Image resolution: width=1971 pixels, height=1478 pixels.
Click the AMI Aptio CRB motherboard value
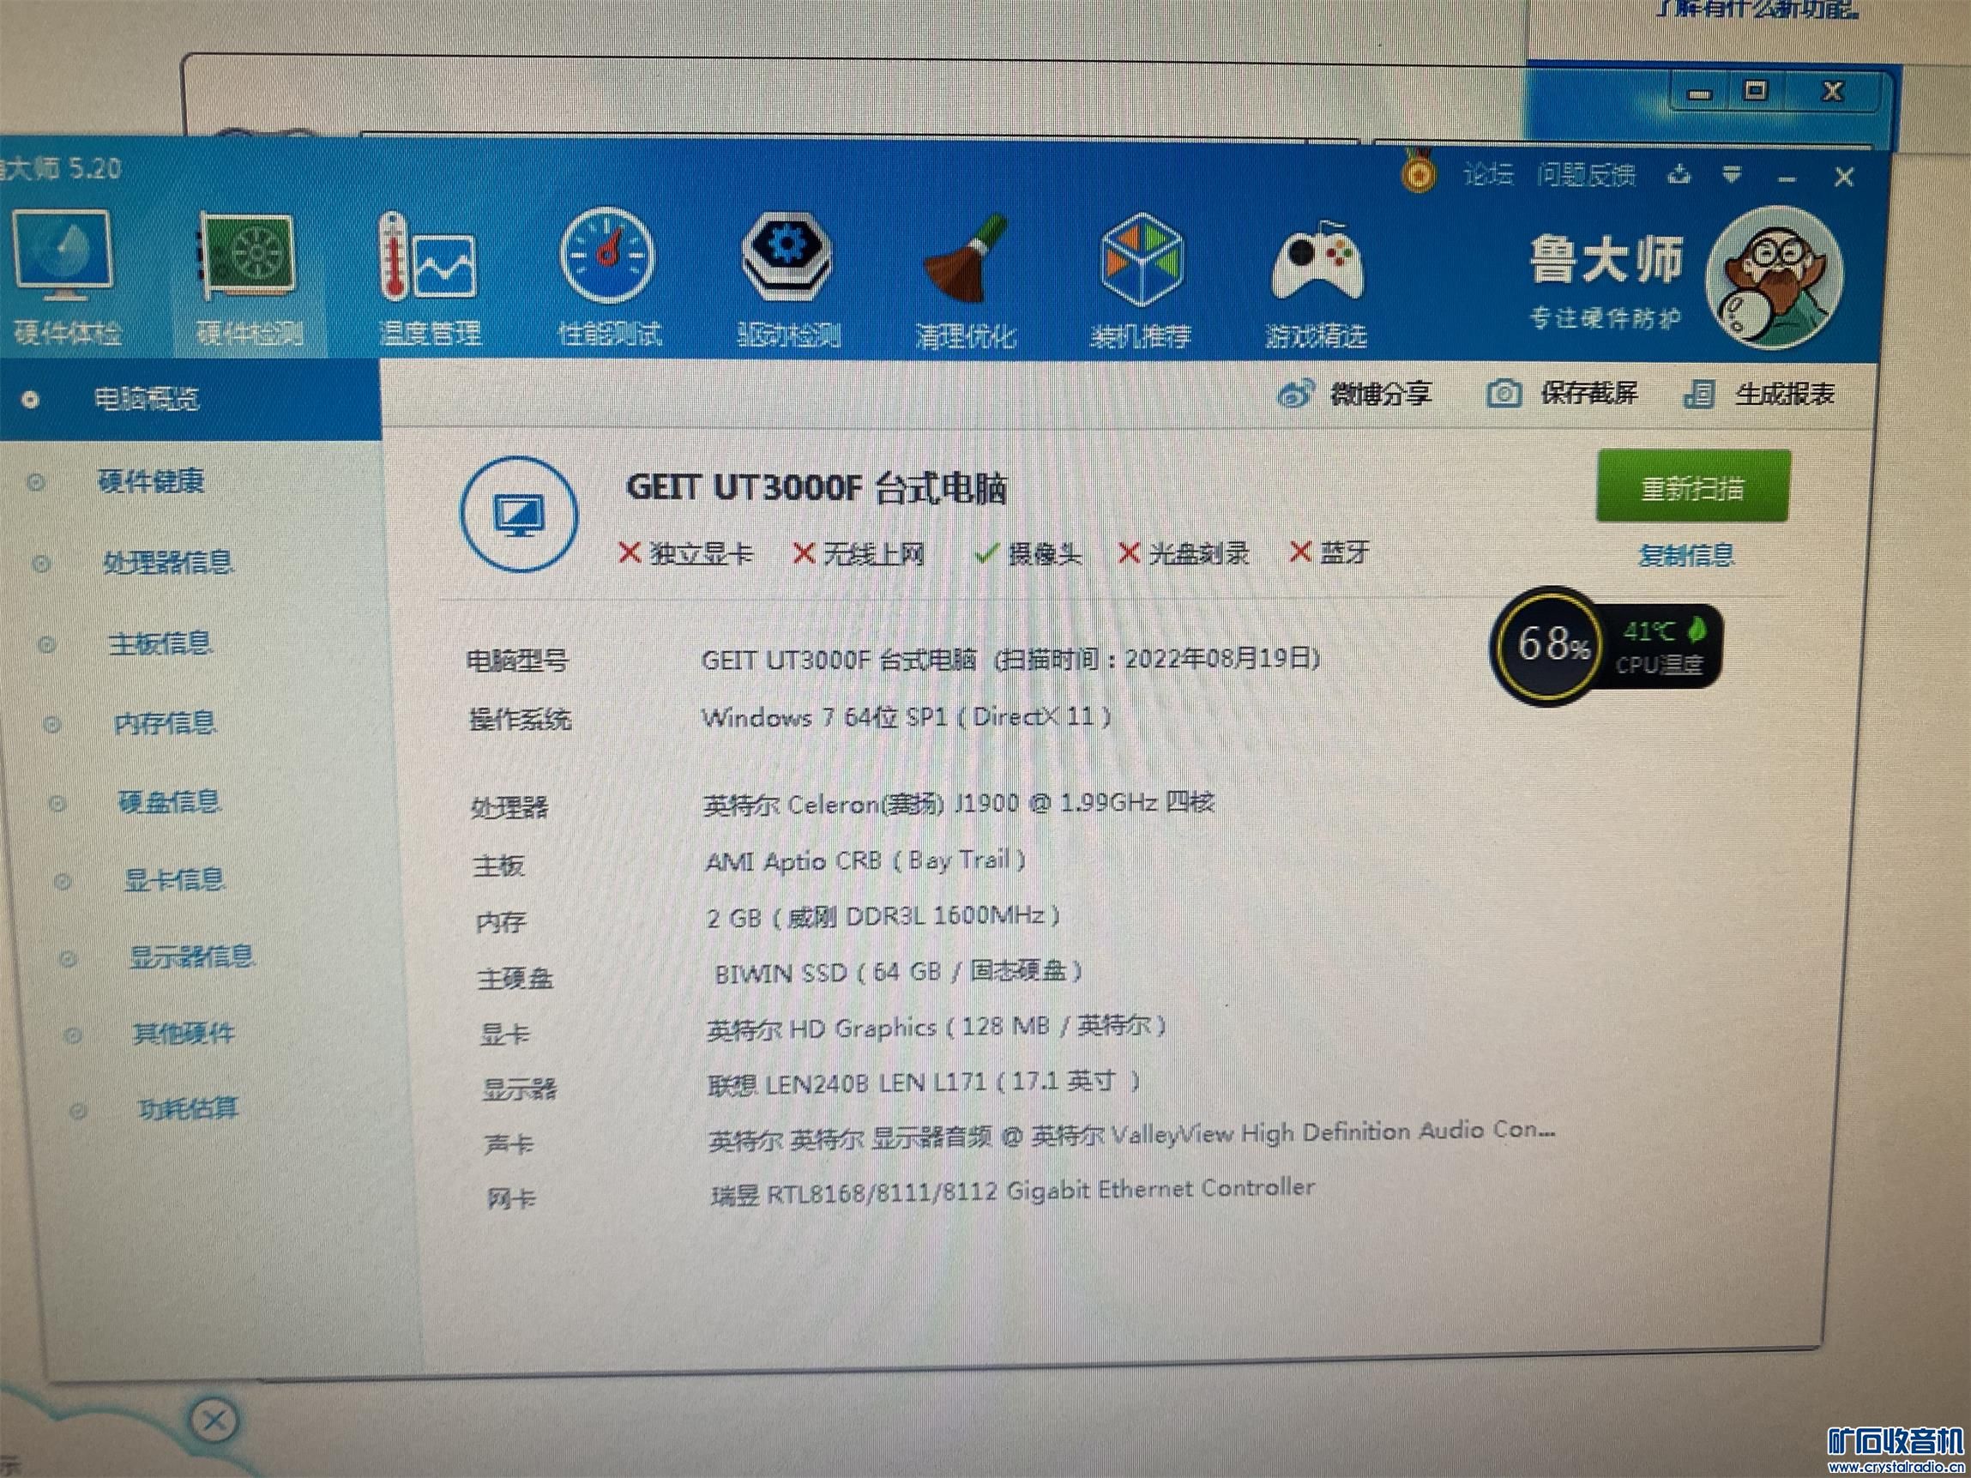[x=865, y=860]
